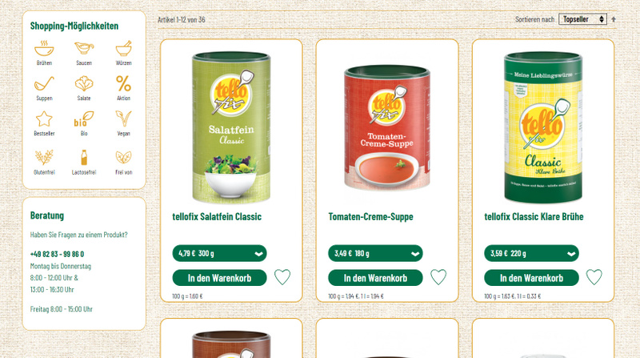Toggle wishlist heart for Tomaten-Creme-Suppe
This screenshot has height=358, width=640.
coord(438,277)
